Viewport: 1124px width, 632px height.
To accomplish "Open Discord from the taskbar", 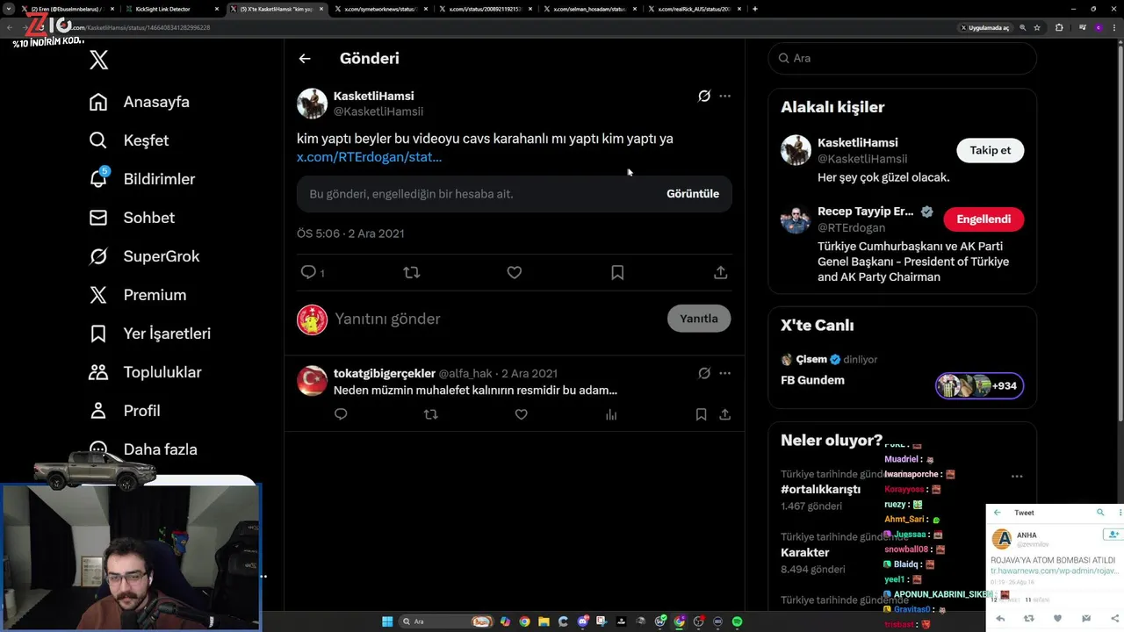I will 583,621.
